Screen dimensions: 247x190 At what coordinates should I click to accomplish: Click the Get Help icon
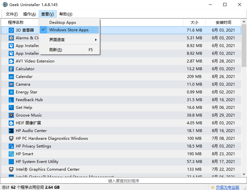coord(11,108)
